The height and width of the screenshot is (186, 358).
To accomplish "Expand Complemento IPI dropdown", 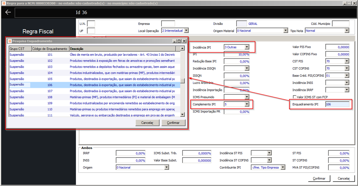I will (x=247, y=104).
